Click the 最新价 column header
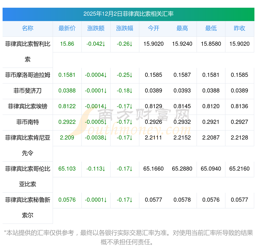Image resolution: width=257 pixels, height=250 pixels. click(67, 29)
